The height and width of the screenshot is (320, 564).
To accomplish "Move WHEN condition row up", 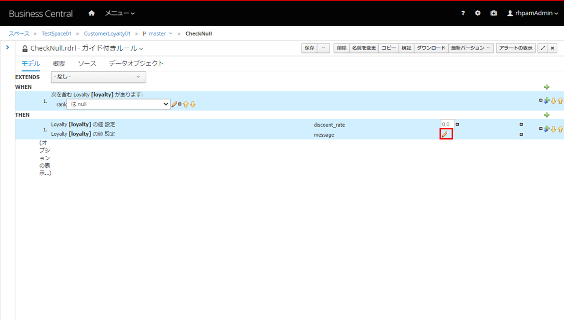I will tap(561, 101).
